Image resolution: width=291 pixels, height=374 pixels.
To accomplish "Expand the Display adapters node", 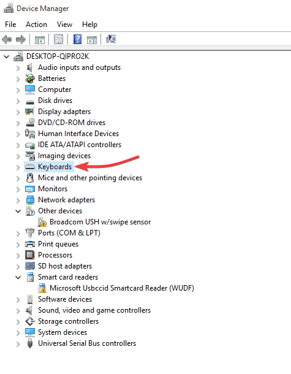I will 18,112.
